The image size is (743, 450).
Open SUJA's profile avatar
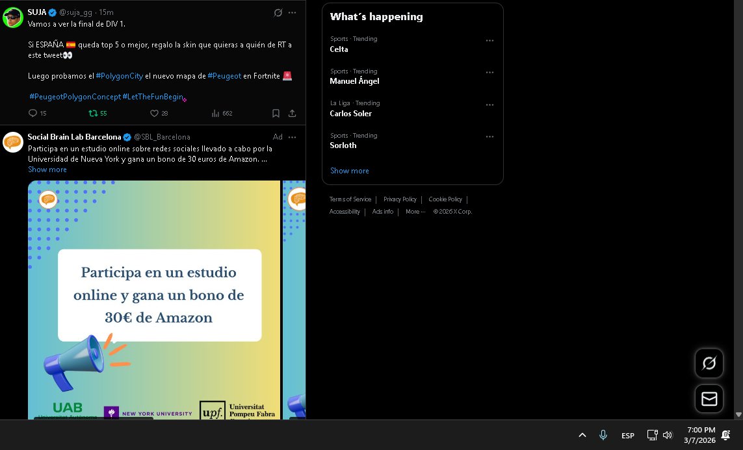click(13, 18)
